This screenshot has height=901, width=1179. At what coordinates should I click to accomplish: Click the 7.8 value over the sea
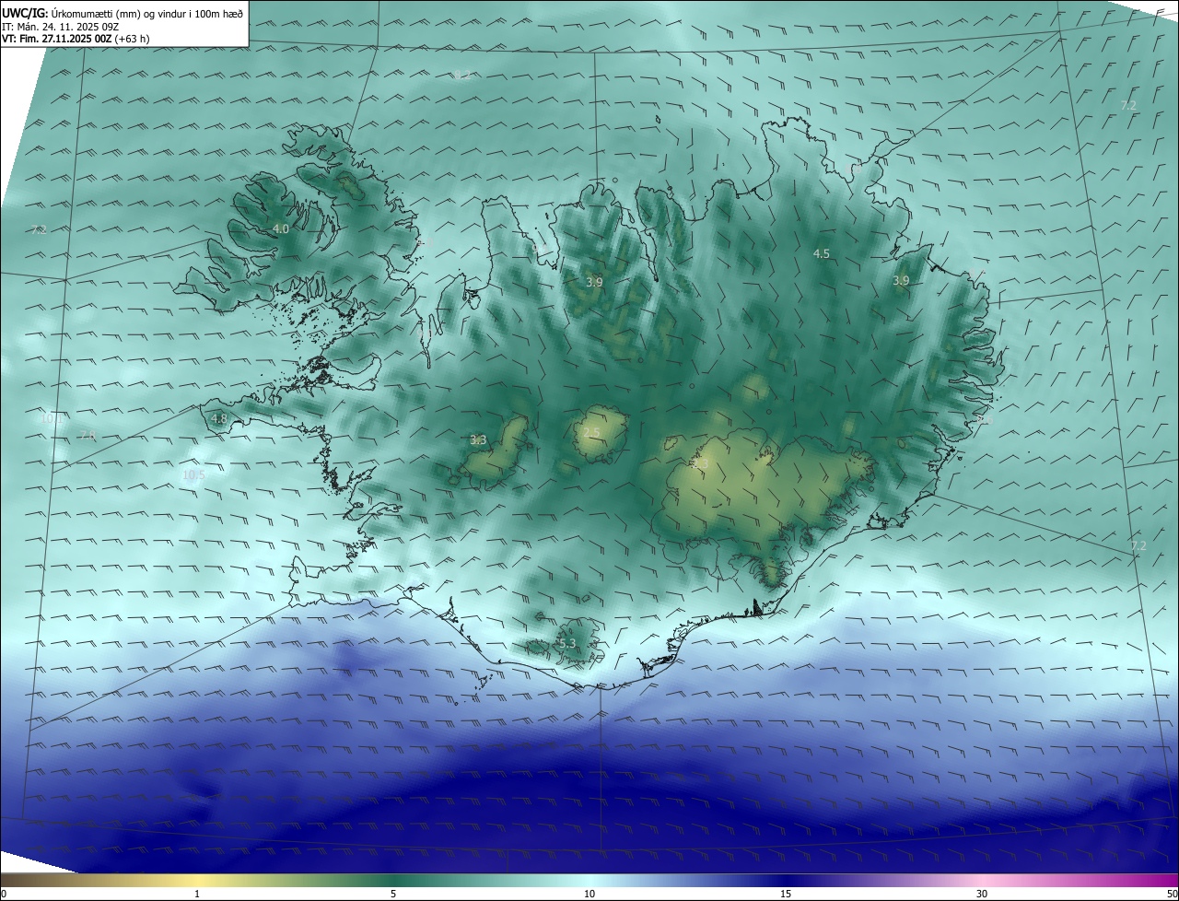88,435
